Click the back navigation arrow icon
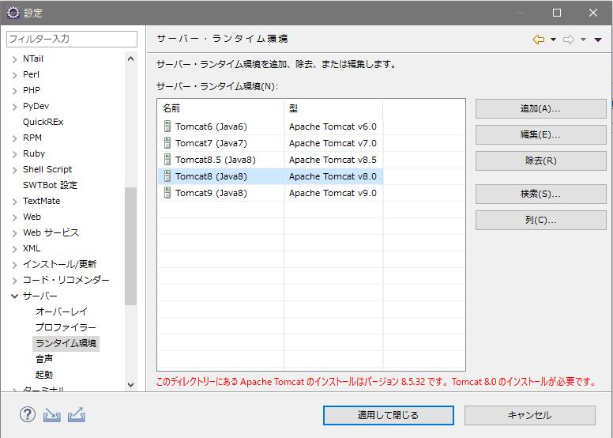 point(539,40)
